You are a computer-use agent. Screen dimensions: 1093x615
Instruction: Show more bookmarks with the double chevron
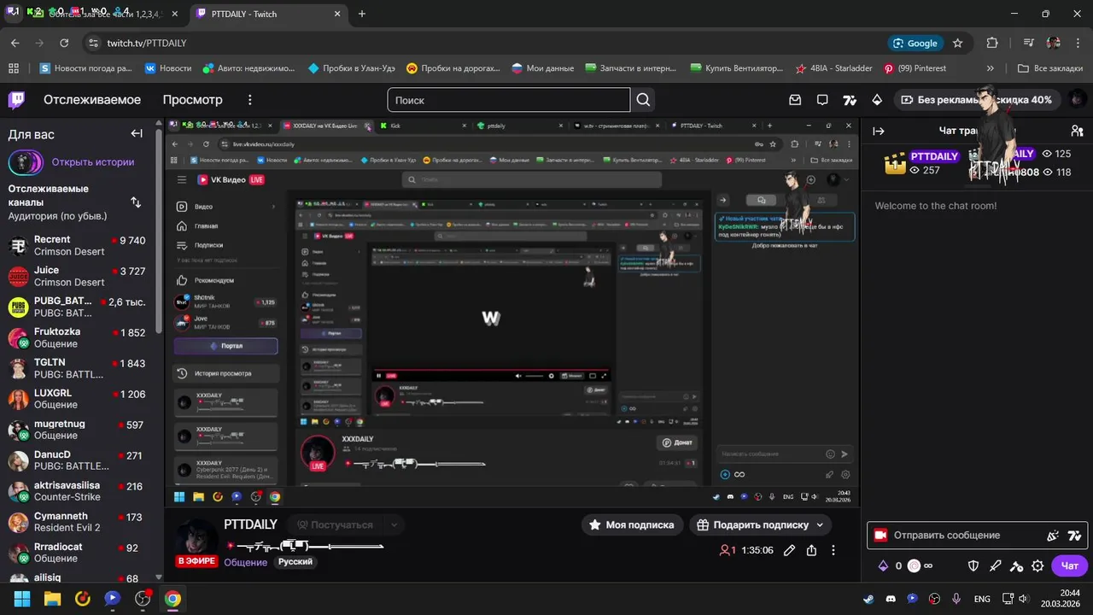(x=991, y=68)
